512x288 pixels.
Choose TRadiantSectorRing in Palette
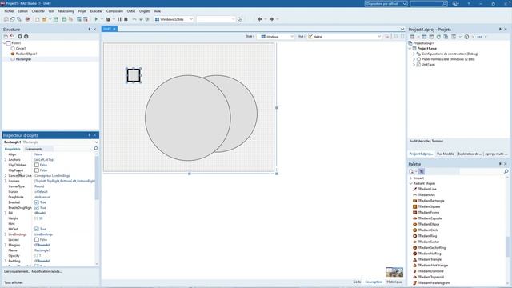[x=432, y=248]
